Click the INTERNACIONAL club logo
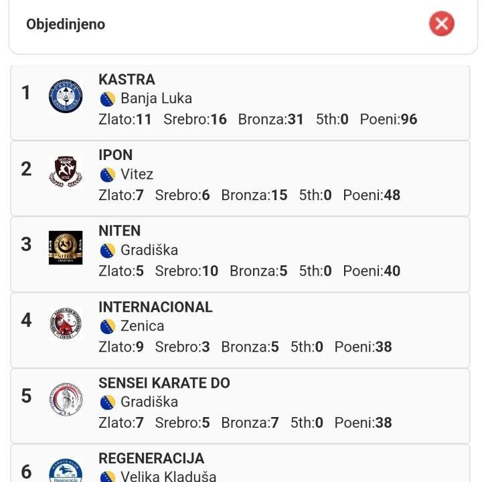This screenshot has width=482, height=482. coord(66,323)
